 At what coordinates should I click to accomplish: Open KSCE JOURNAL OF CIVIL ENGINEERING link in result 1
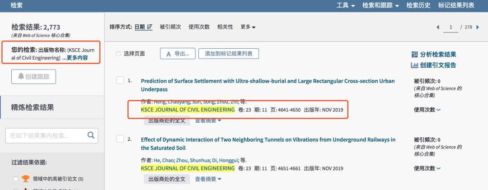point(188,110)
